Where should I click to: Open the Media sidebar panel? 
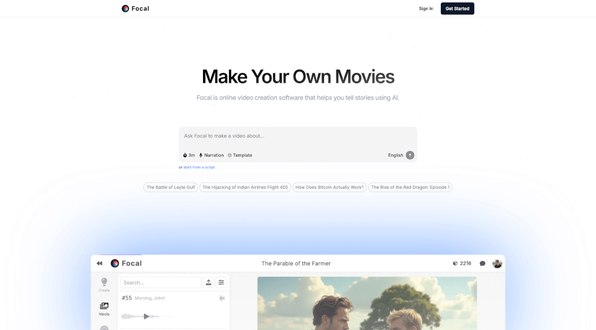[104, 308]
